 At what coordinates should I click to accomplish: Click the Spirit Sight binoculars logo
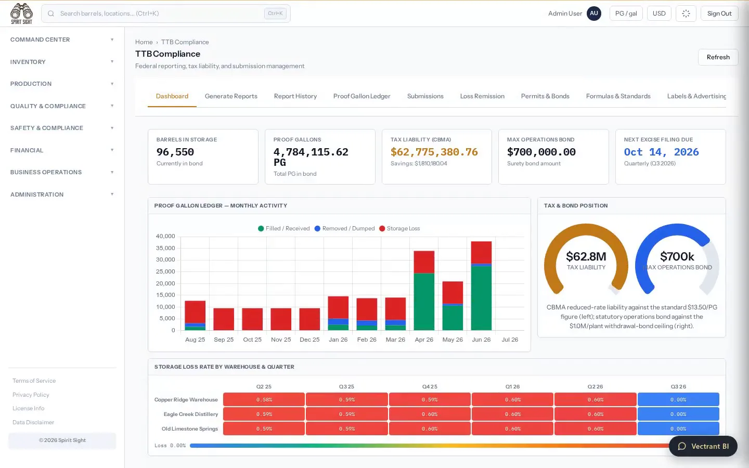click(21, 14)
